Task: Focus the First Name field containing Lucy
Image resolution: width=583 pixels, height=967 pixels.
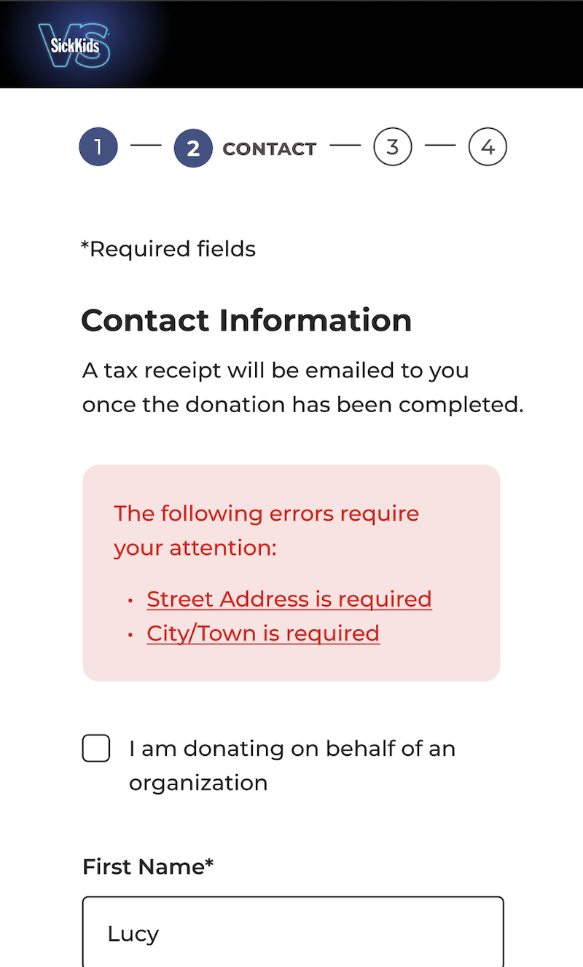Action: (x=293, y=932)
